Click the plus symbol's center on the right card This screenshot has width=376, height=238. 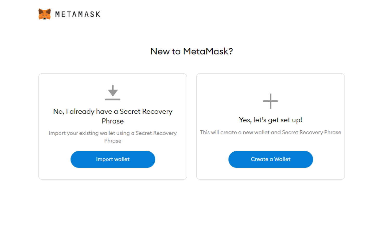(270, 101)
